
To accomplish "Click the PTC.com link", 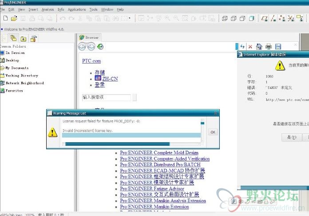I will click(91, 61).
